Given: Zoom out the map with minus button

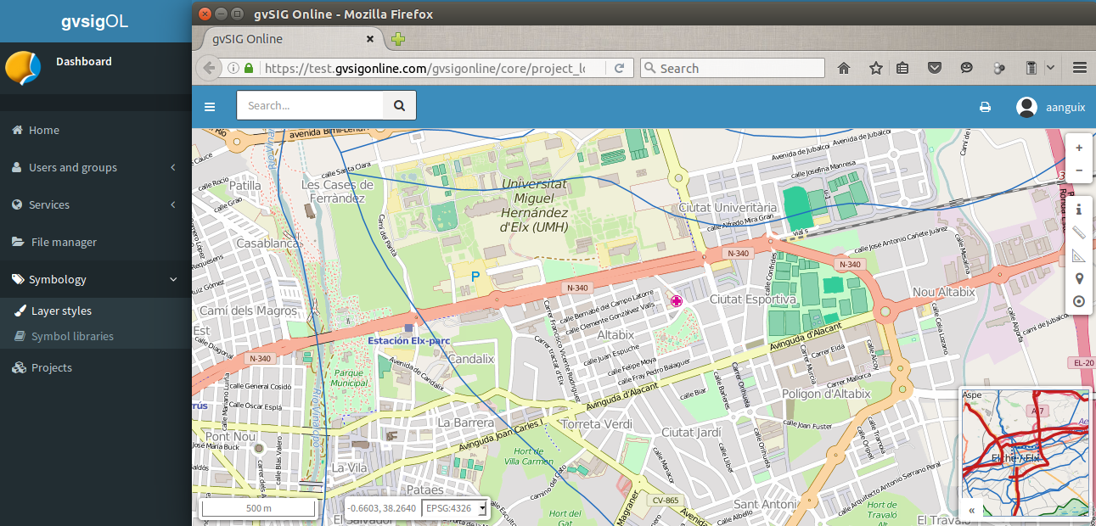Looking at the screenshot, I should point(1079,171).
